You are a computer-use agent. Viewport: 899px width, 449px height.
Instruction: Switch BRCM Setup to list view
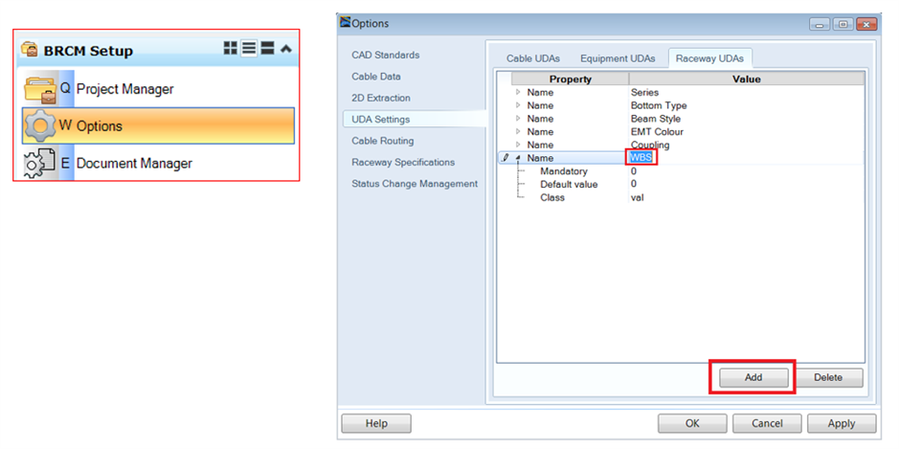coord(249,49)
